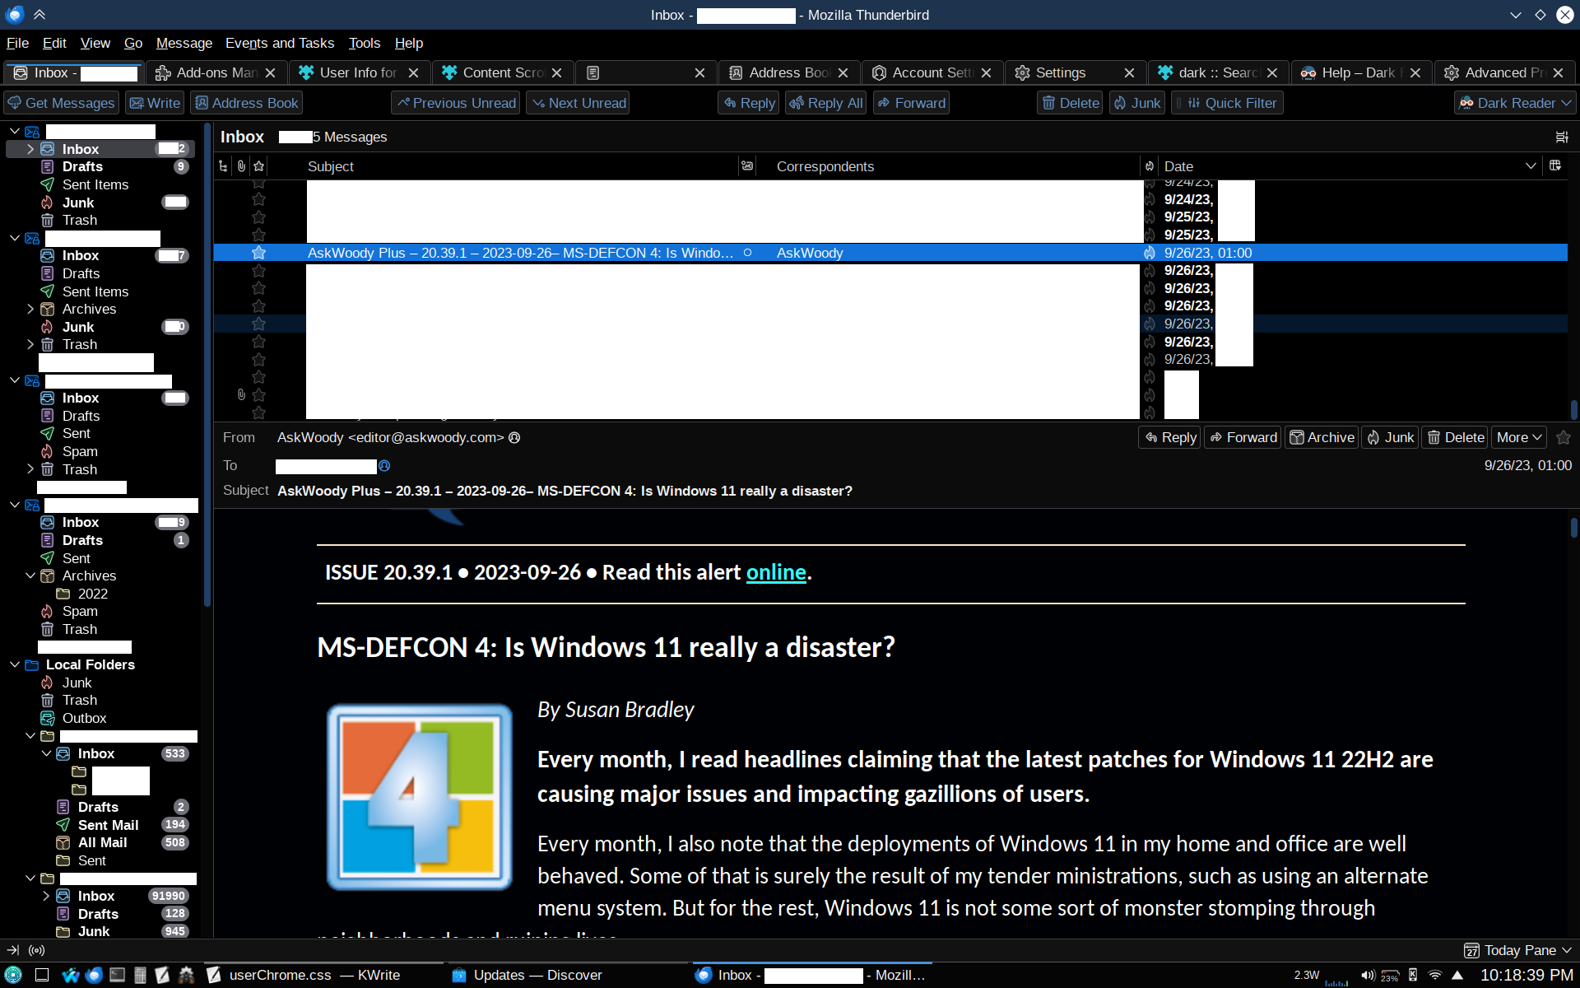
Task: Toggle the star in message header pane
Action: (1564, 437)
